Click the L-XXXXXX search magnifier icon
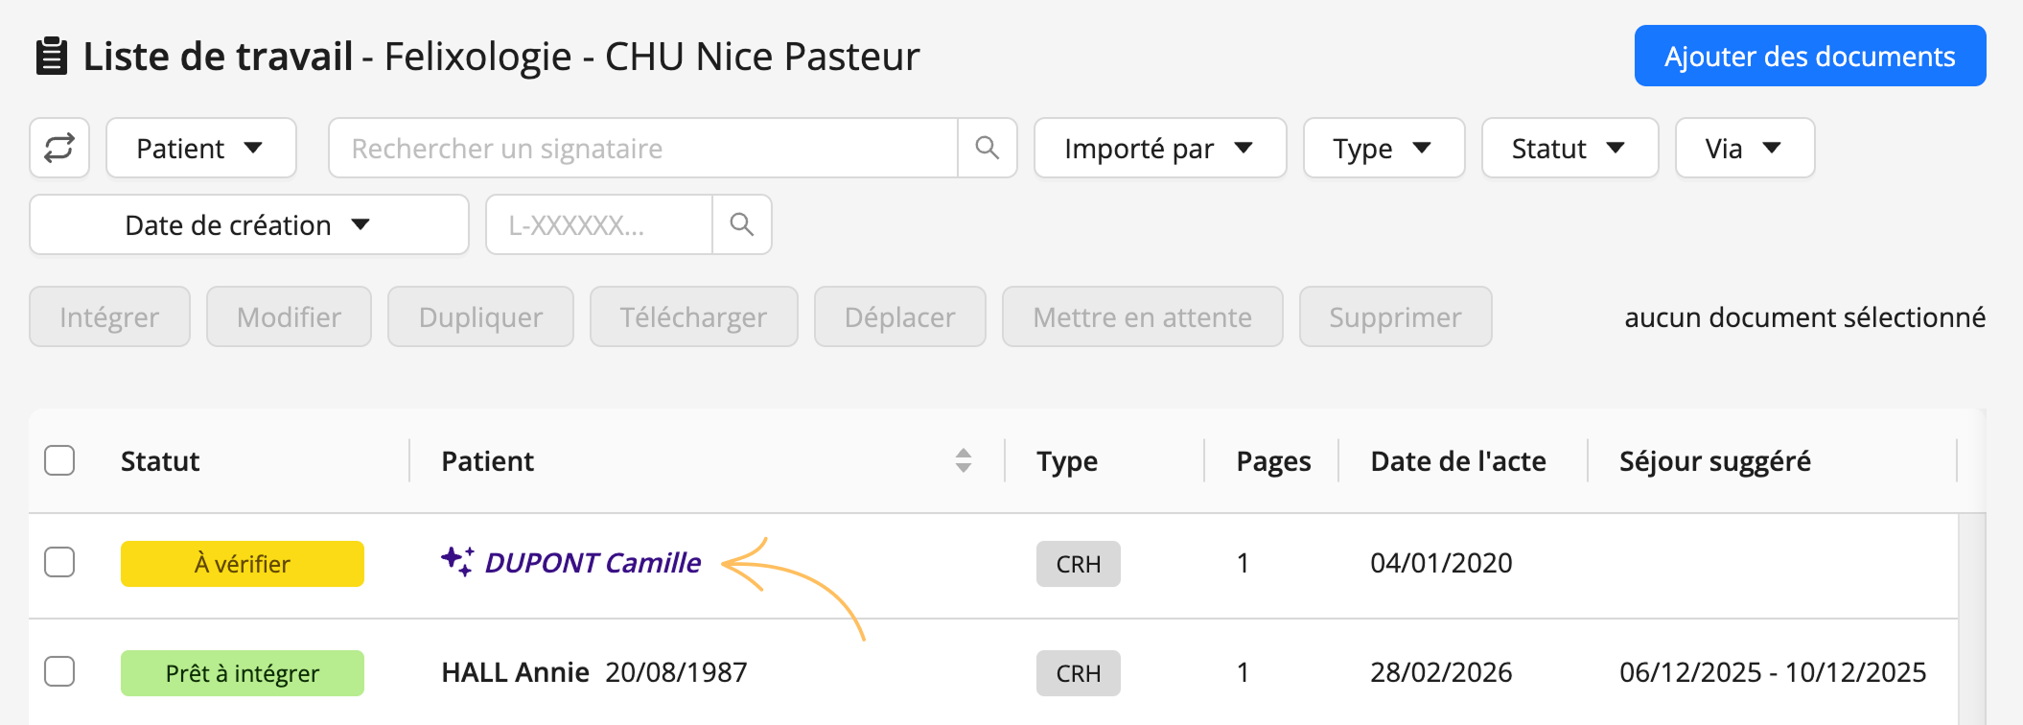 click(741, 224)
